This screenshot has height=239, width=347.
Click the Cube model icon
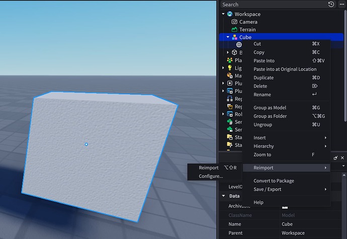coord(234,37)
